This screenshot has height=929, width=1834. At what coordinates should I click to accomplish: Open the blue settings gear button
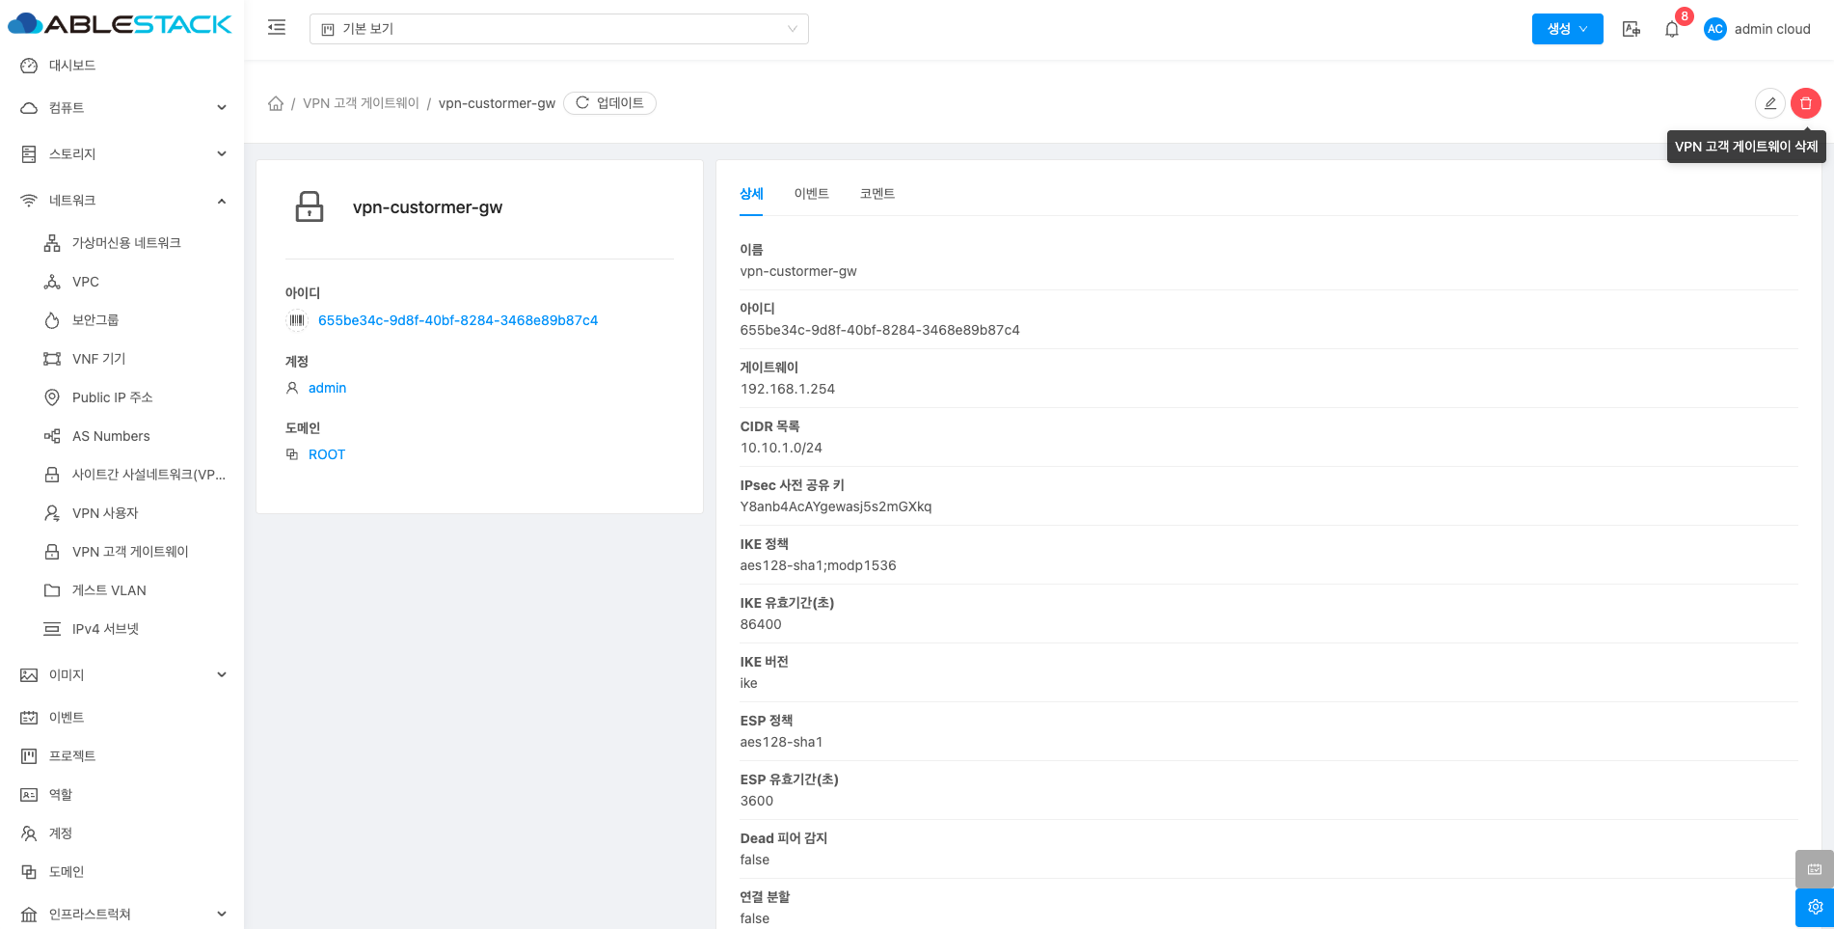click(x=1814, y=907)
